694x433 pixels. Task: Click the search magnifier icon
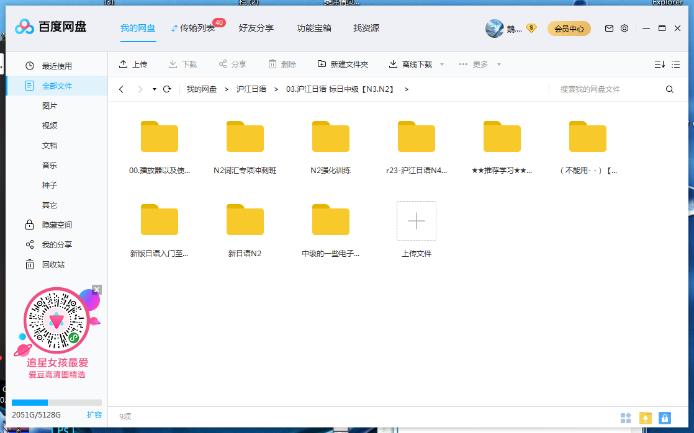click(670, 89)
